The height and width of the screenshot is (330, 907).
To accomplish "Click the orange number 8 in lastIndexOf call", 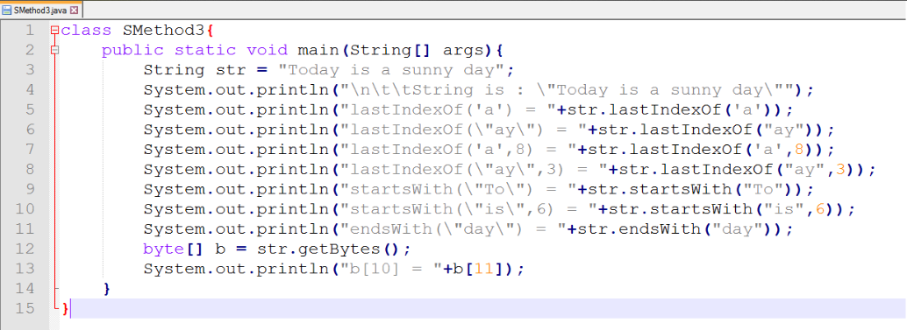I will (x=799, y=150).
